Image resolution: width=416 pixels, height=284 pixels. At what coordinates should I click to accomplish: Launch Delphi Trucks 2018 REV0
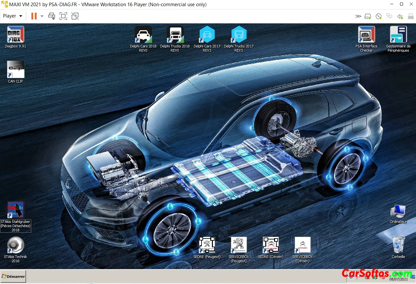click(x=175, y=34)
